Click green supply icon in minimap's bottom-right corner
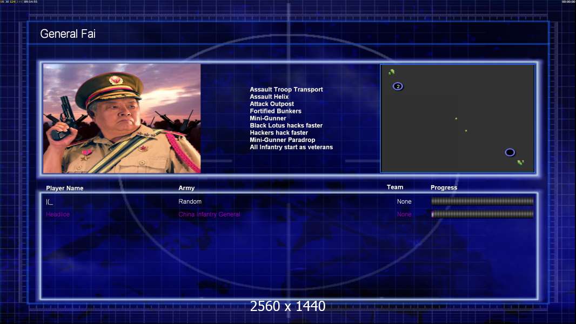The height and width of the screenshot is (324, 576). pos(520,162)
